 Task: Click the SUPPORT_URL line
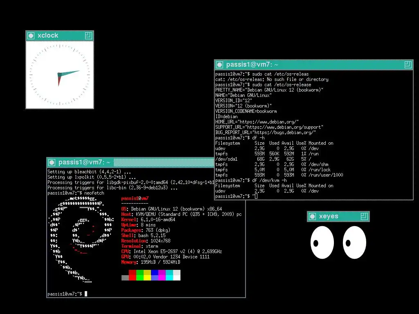click(269, 127)
